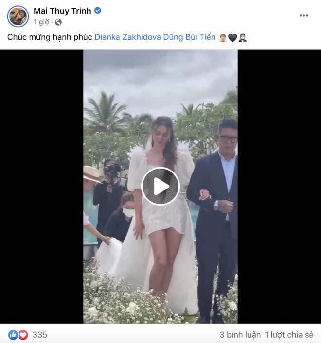
Task: View the '1 lượt chia sẻ' shares
Action: point(289,335)
